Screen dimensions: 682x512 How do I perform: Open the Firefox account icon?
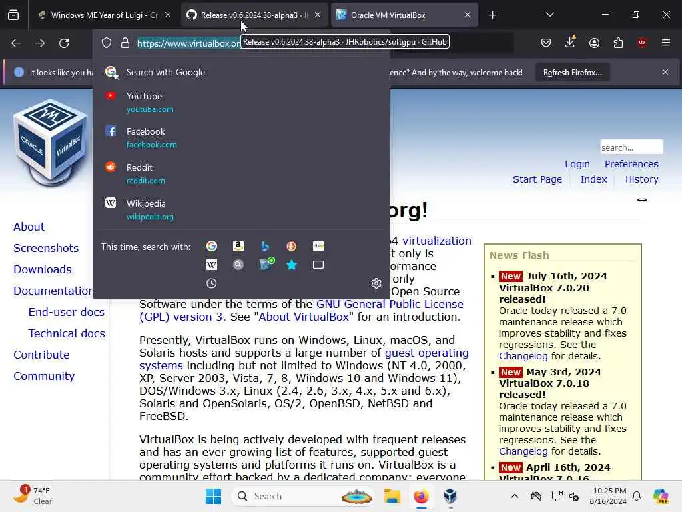click(594, 43)
